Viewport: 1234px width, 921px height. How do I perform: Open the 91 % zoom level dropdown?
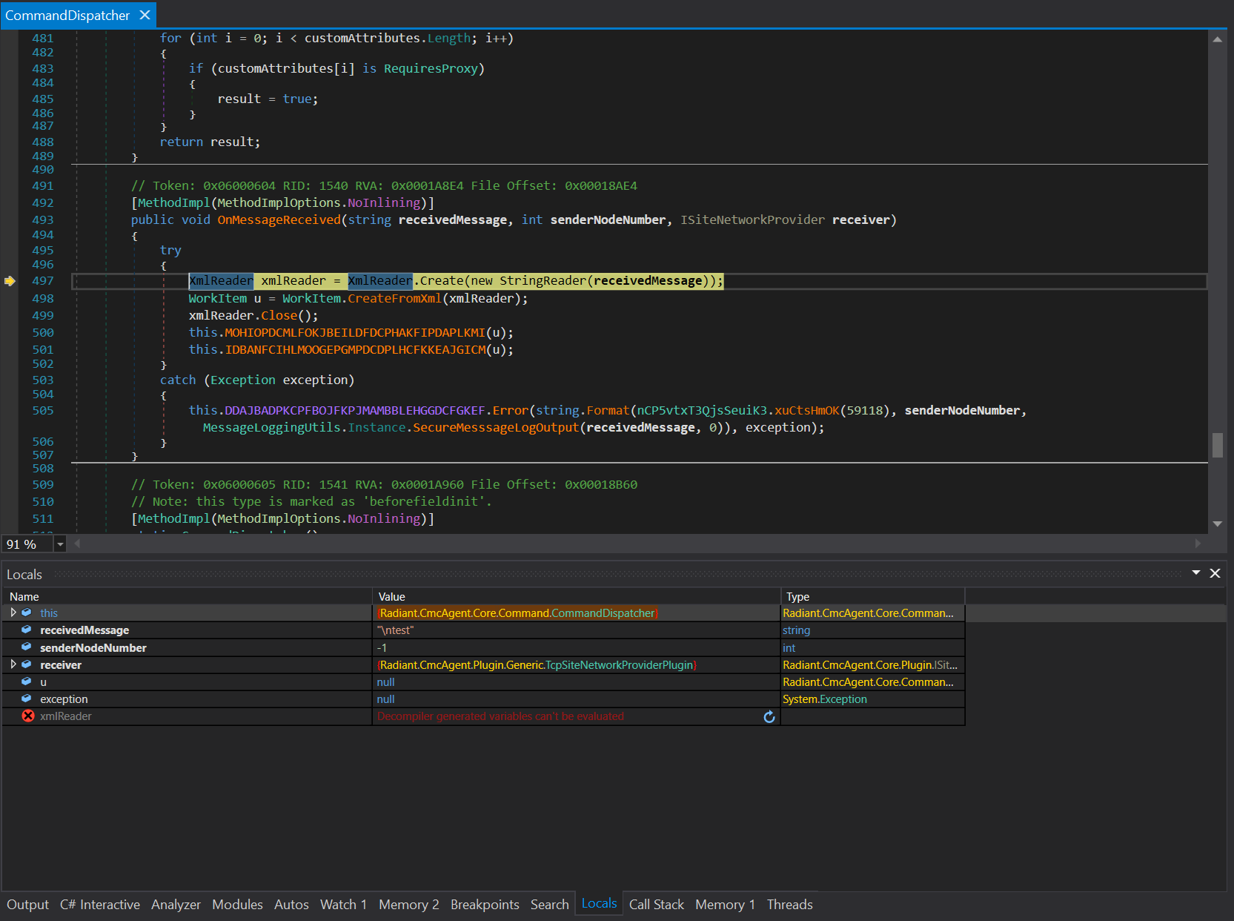(61, 544)
